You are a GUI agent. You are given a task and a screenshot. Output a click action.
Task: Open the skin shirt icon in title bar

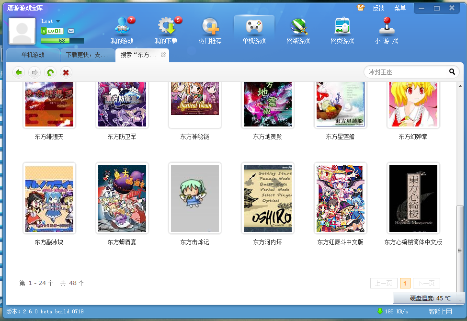click(361, 8)
